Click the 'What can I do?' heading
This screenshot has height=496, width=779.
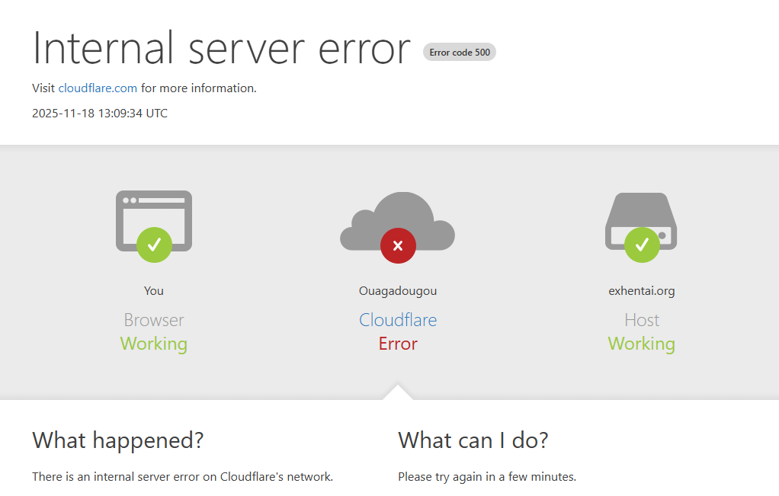coord(473,440)
